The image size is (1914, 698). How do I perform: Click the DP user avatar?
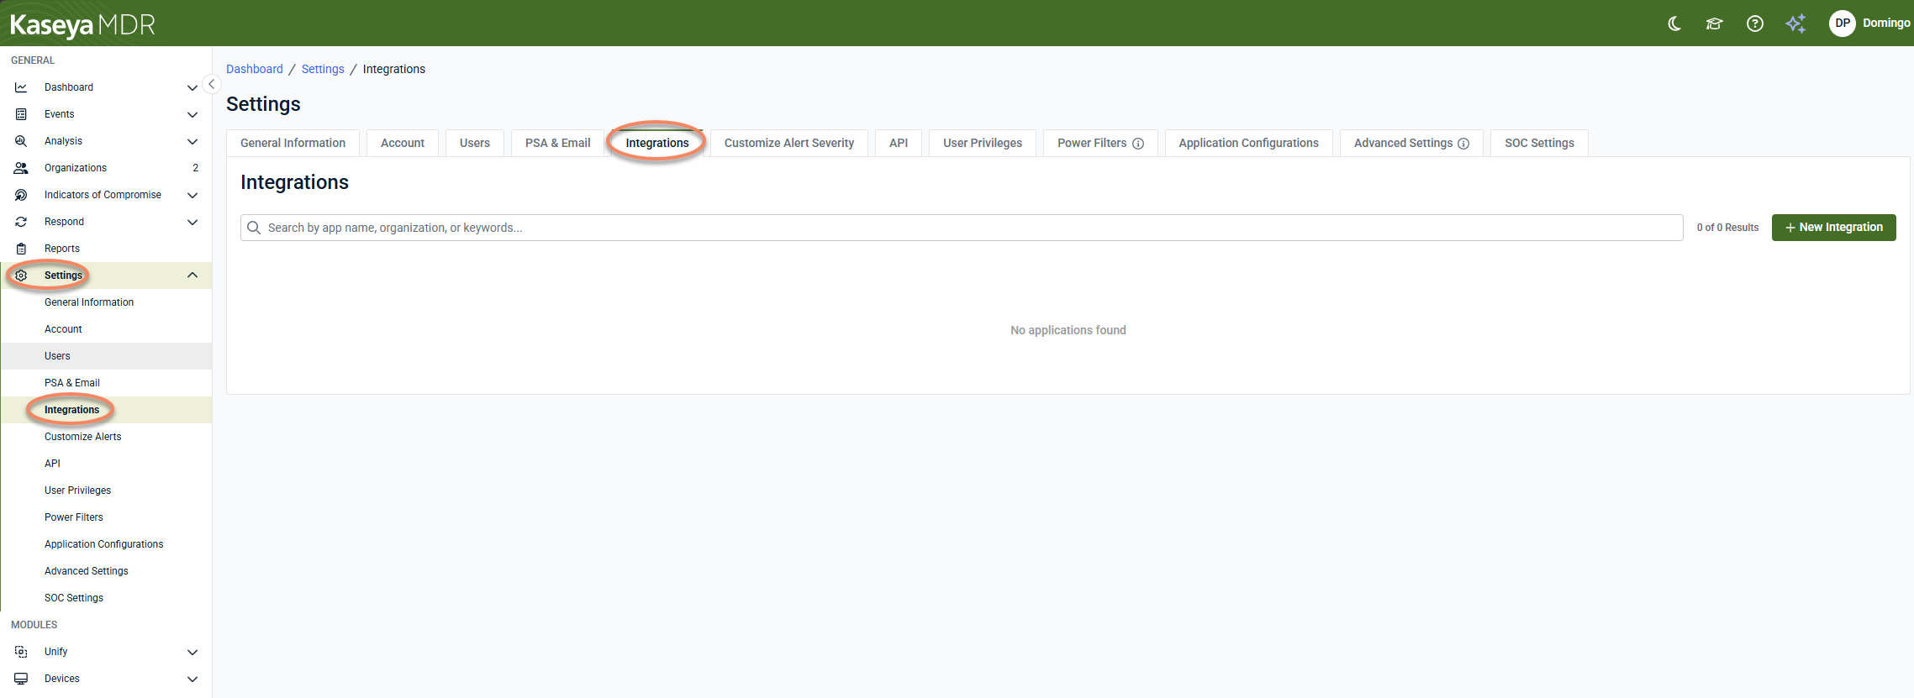1843,24
